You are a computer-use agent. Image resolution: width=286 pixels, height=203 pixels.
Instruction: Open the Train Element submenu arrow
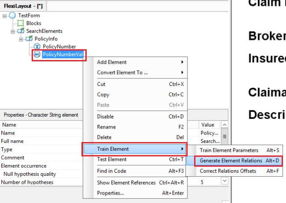pos(182,149)
